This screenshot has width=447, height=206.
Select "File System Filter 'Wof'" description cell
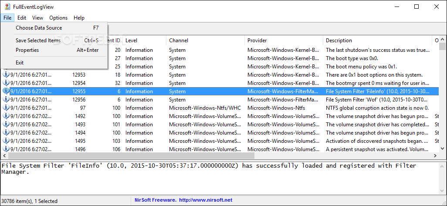coord(377,100)
